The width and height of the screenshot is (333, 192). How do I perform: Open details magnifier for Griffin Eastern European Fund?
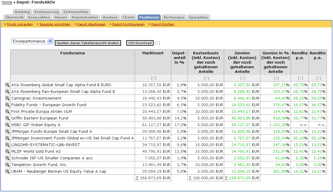point(8,118)
